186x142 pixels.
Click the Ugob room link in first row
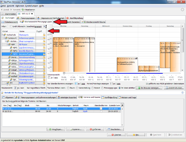85,108
